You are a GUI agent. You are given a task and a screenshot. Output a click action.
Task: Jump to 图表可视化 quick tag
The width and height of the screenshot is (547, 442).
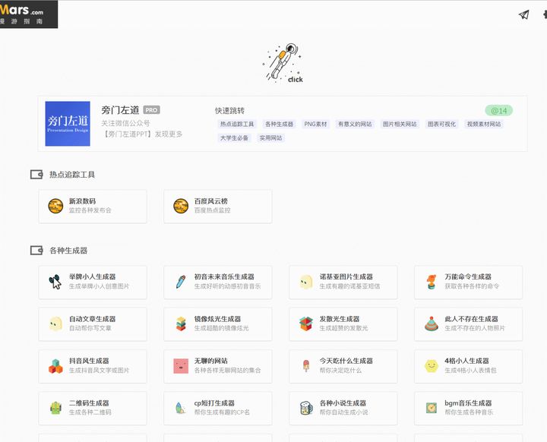pos(441,124)
